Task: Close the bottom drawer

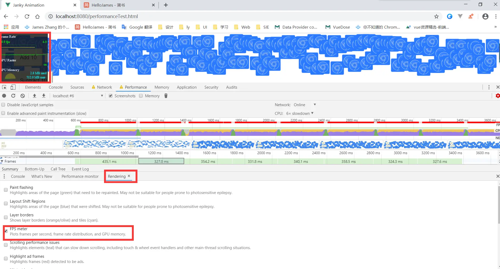Action: tap(498, 176)
